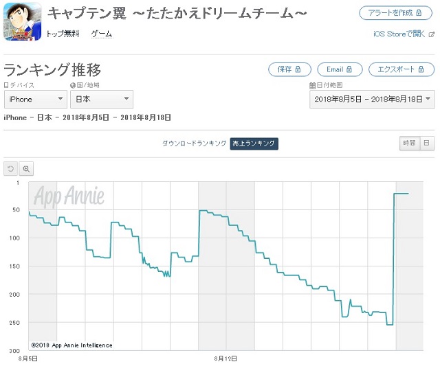This screenshot has height=366, width=440.
Task: Click the lock icon on エクスポート button
Action: [x=421, y=69]
